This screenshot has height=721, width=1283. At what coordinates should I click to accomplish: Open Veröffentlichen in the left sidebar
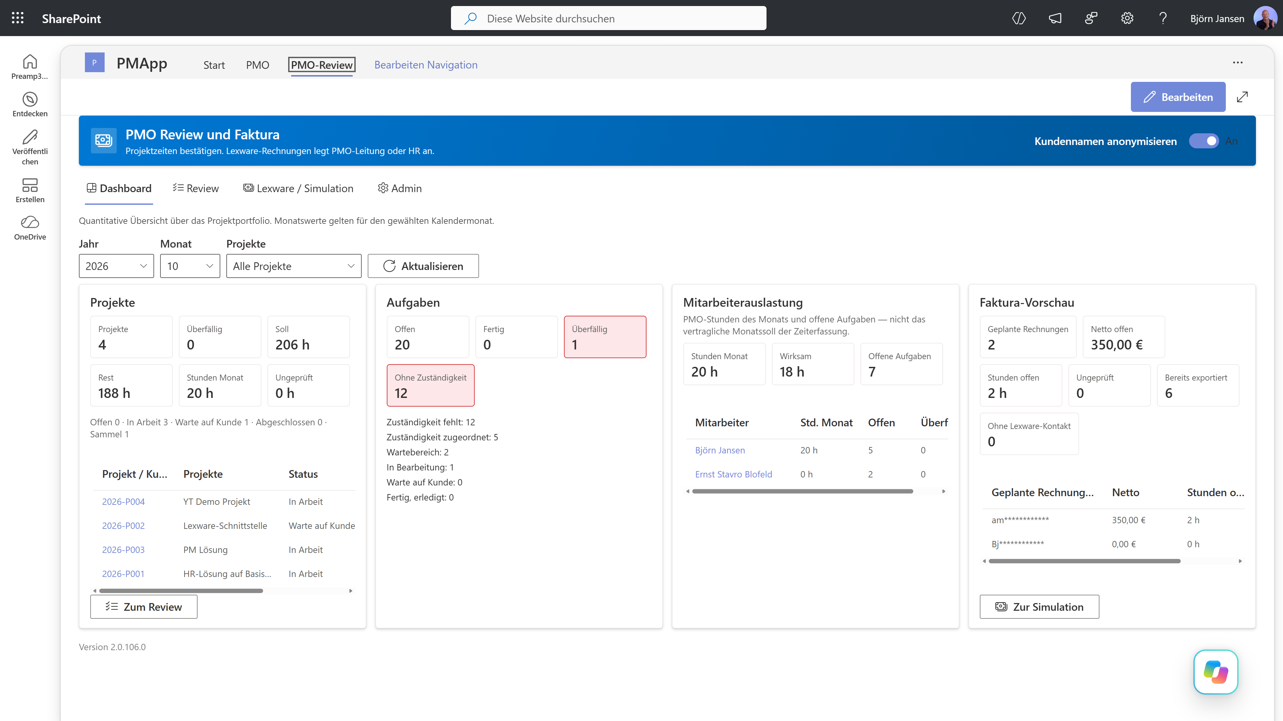pos(30,147)
